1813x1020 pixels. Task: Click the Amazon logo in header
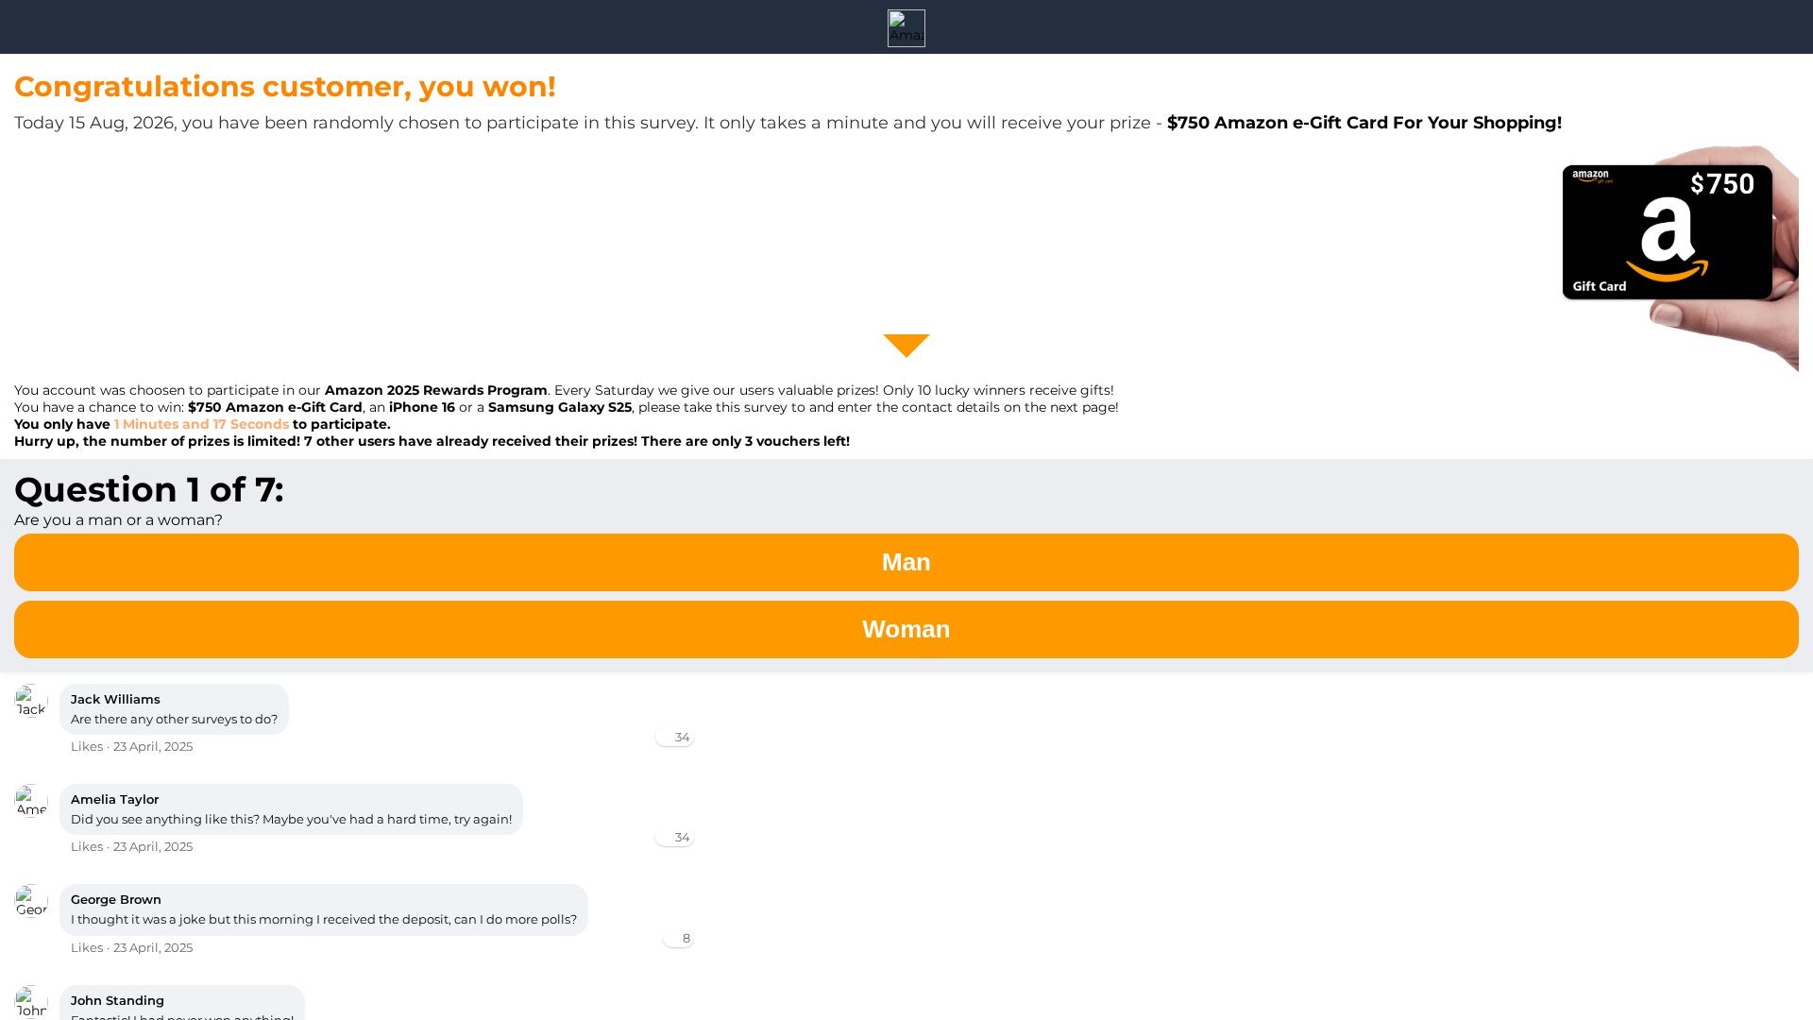tap(906, 28)
